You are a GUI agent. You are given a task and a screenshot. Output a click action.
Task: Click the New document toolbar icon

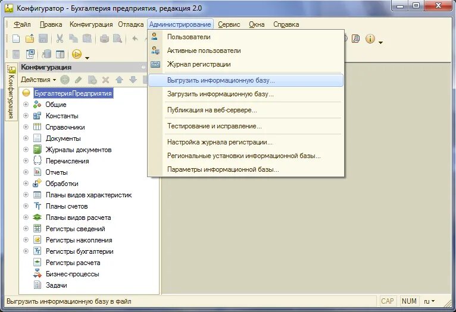tap(16, 39)
